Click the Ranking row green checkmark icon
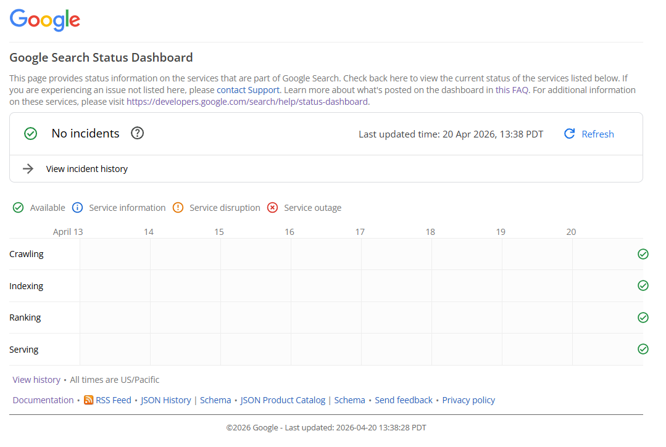666x447 pixels. [x=643, y=318]
